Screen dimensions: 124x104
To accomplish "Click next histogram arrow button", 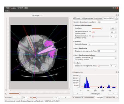I will click(x=113, y=94).
